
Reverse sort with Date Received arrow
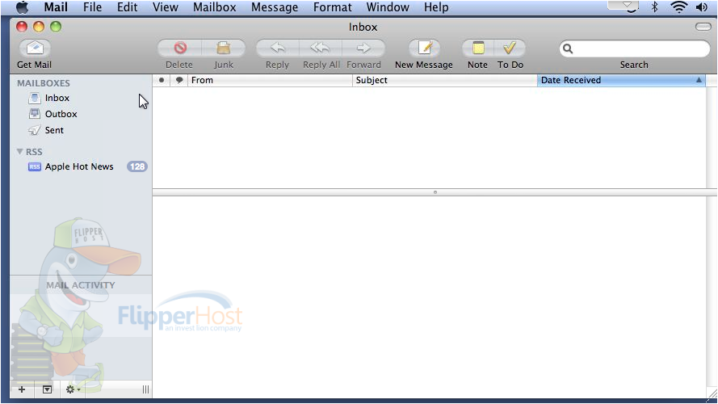pos(699,80)
